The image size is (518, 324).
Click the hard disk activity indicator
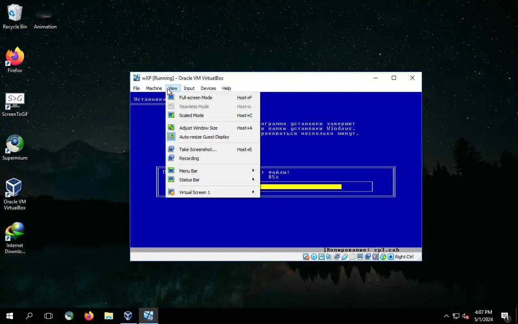(x=306, y=257)
